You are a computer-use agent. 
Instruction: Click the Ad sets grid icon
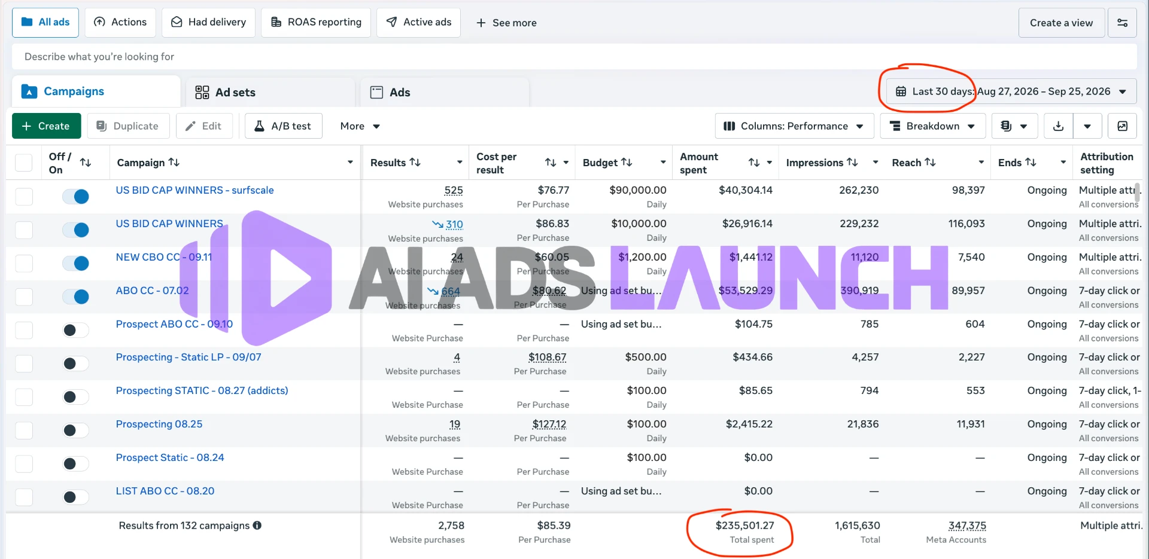pyautogui.click(x=202, y=92)
